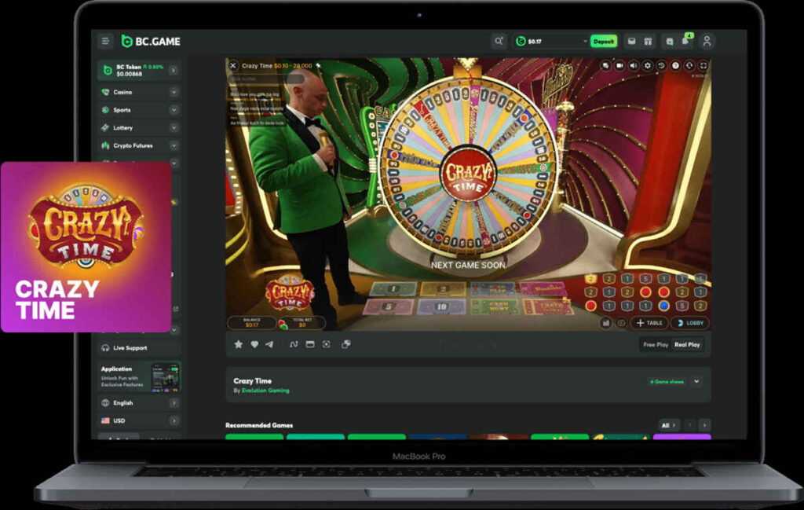Open game in pop-out window icon

346,344
